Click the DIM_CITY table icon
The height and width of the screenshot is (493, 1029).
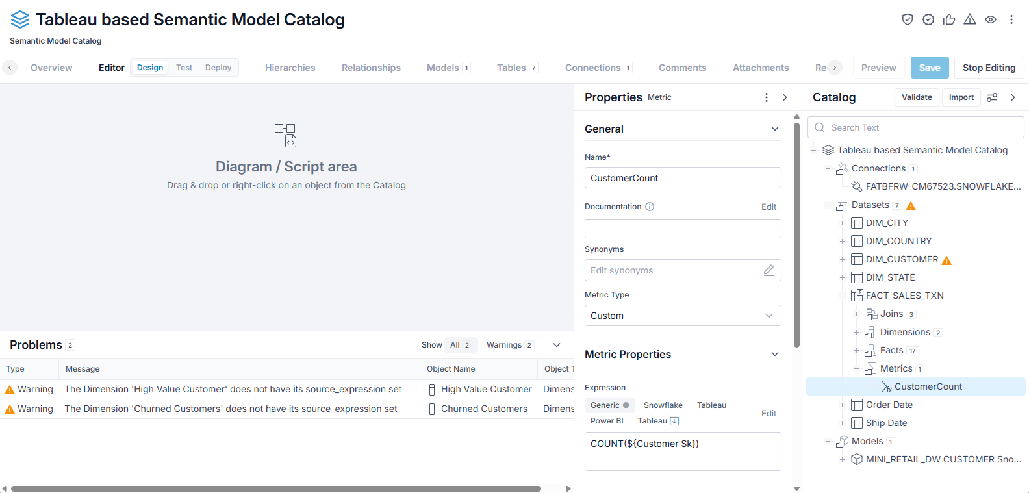857,223
